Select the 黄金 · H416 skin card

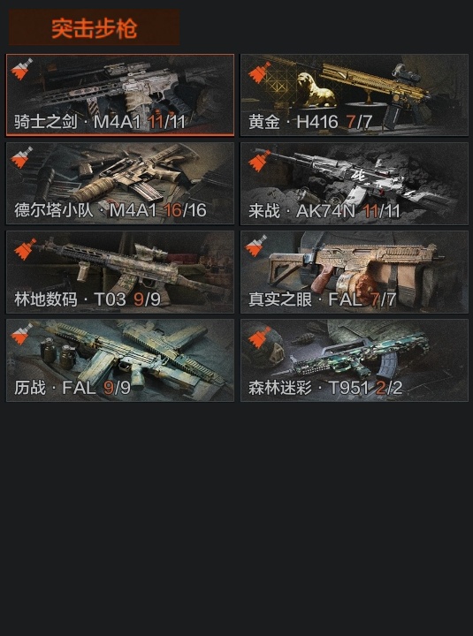coord(355,95)
